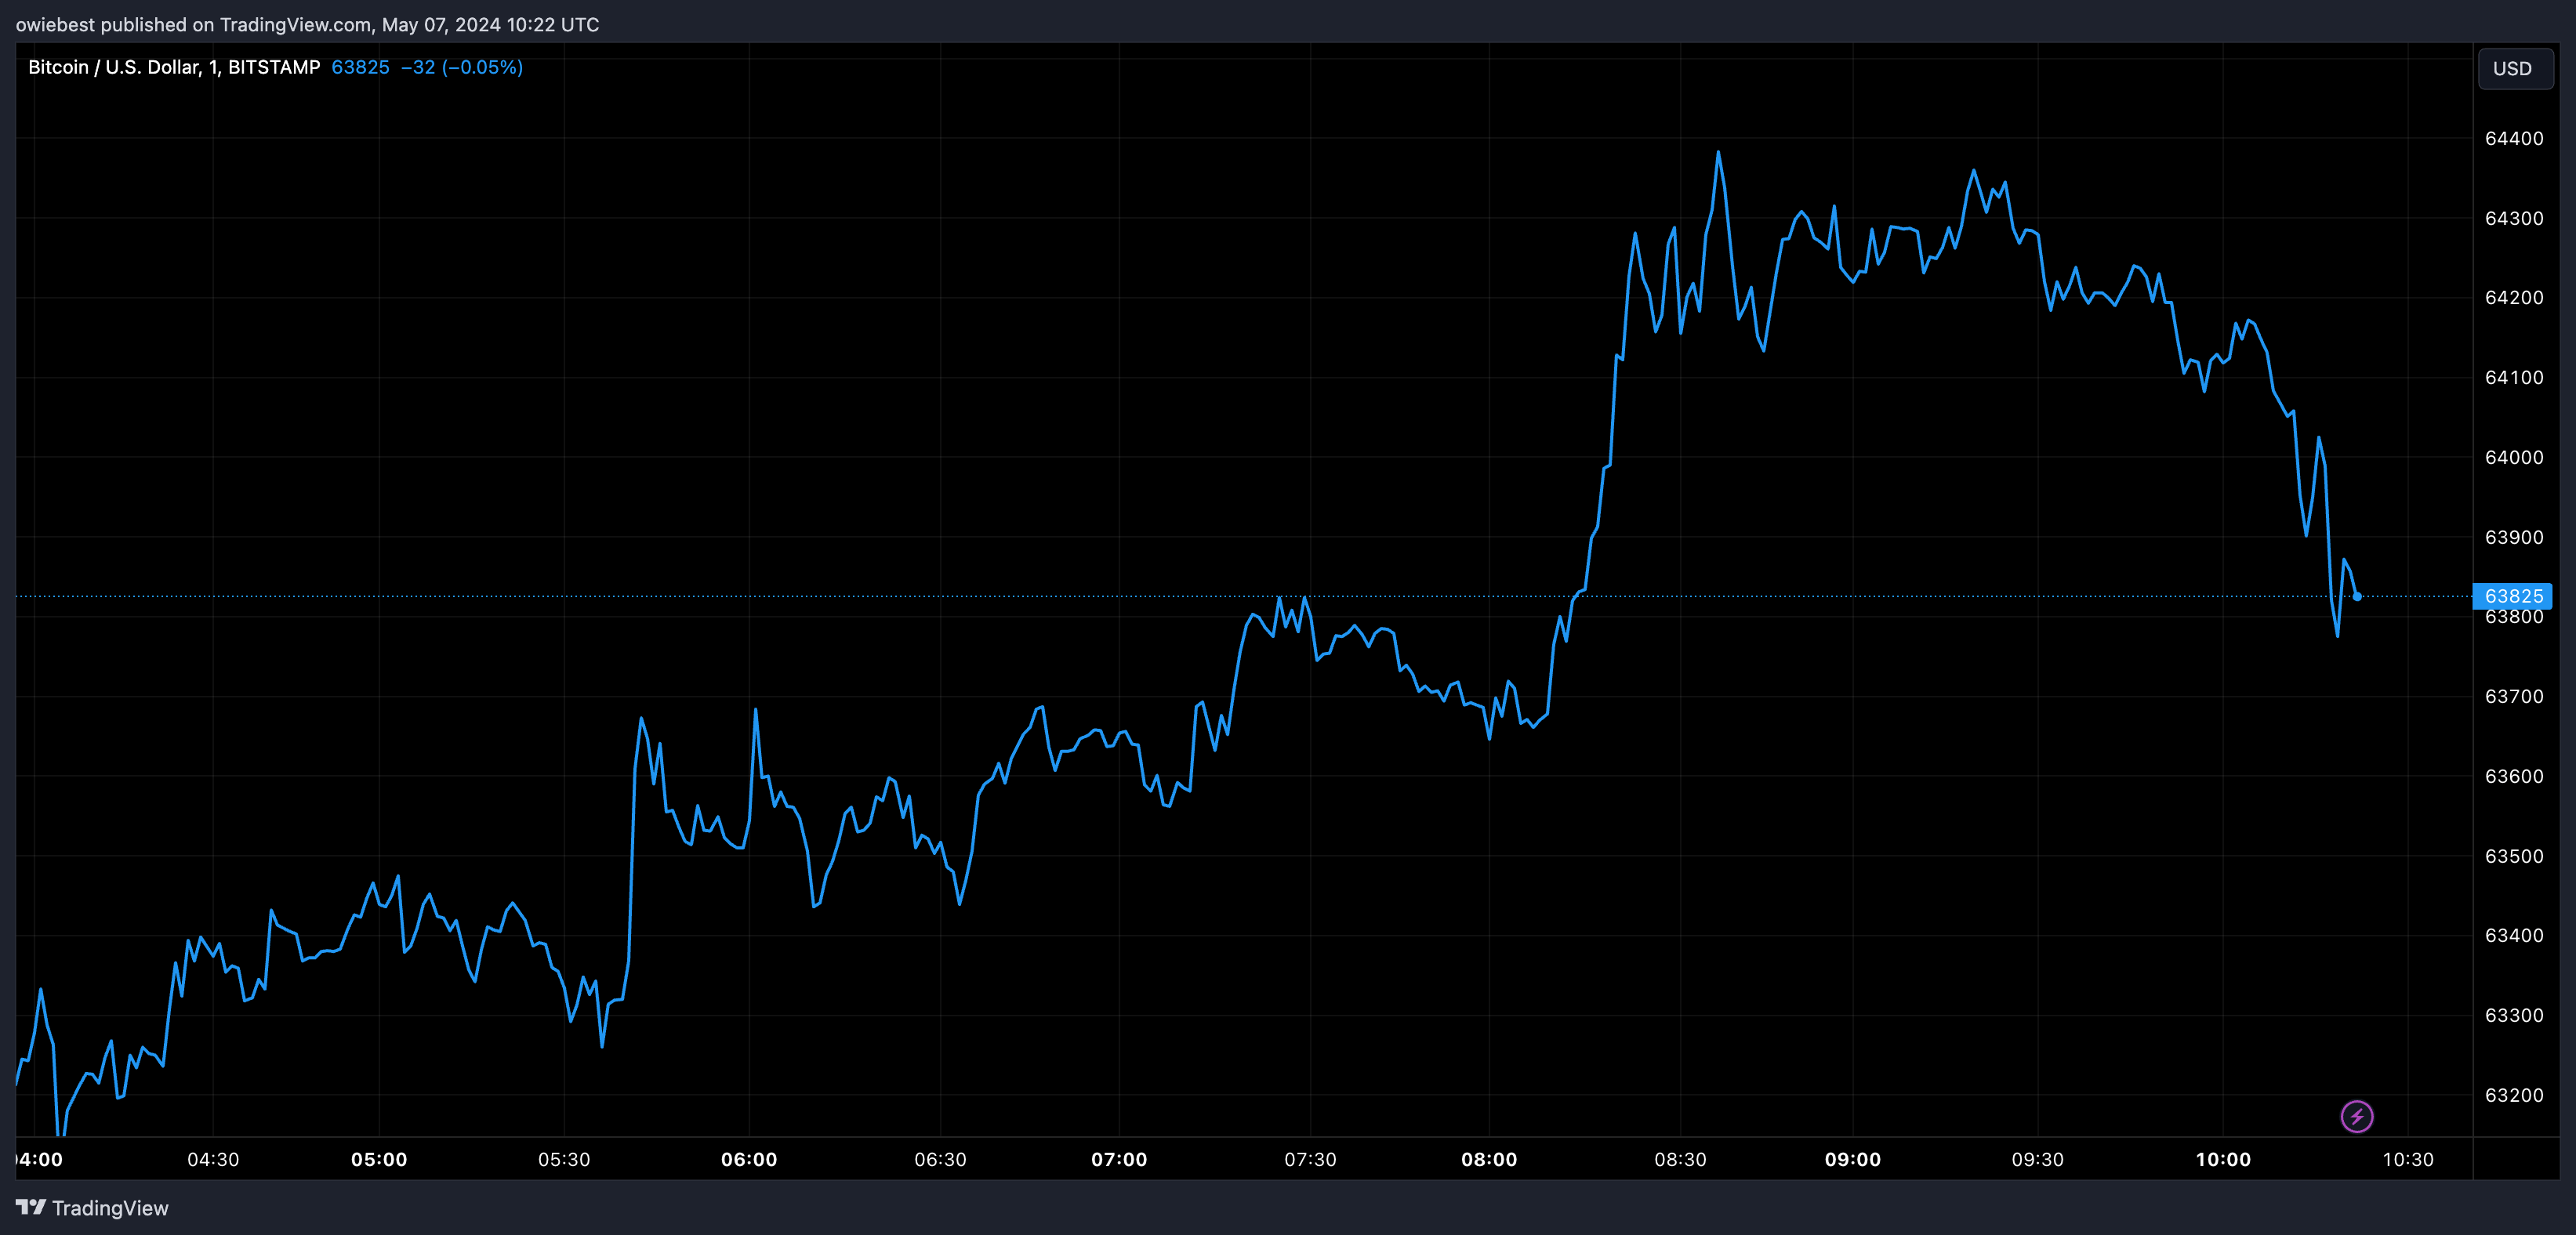Open the USD currency selector

2514,68
